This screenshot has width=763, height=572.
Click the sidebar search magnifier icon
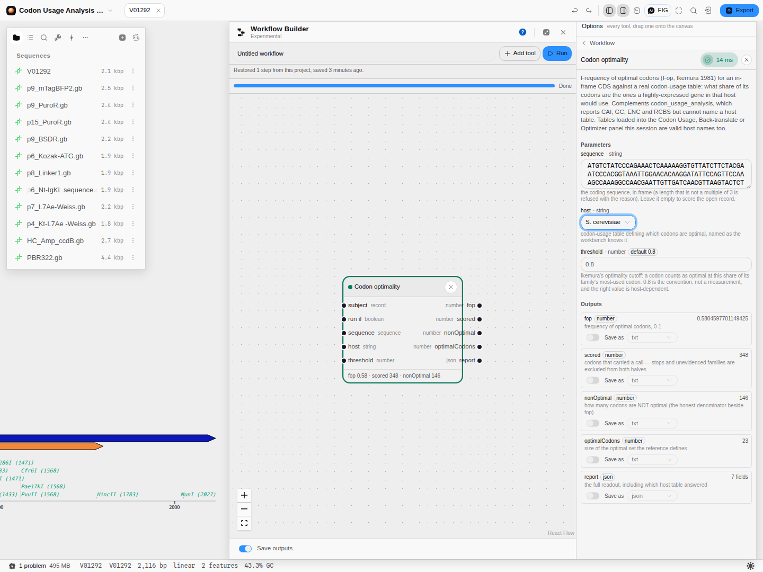point(44,38)
